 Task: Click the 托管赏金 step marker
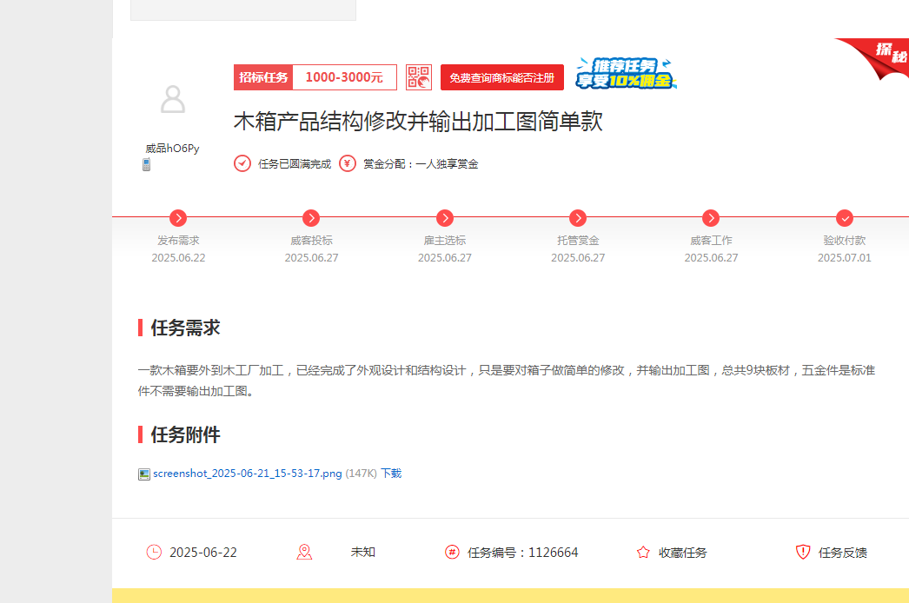point(577,218)
